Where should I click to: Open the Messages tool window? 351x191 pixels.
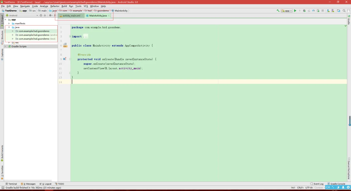28,184
